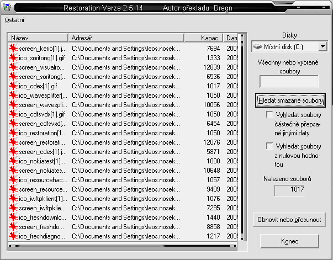Click the icon beside ico_freshdownlo
This screenshot has height=260, width=333.
tap(13, 217)
